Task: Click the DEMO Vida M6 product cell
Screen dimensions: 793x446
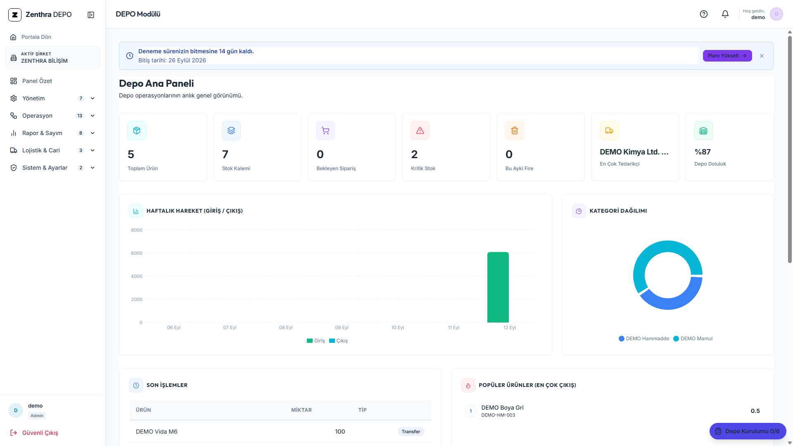Action: coord(157,432)
